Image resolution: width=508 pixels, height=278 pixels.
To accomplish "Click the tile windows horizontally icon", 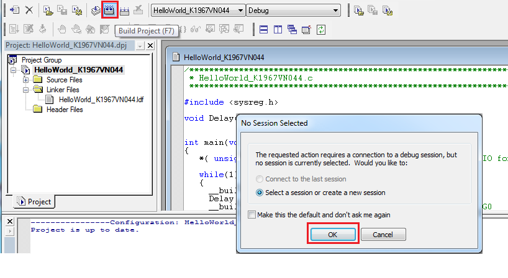I will tap(264, 29).
